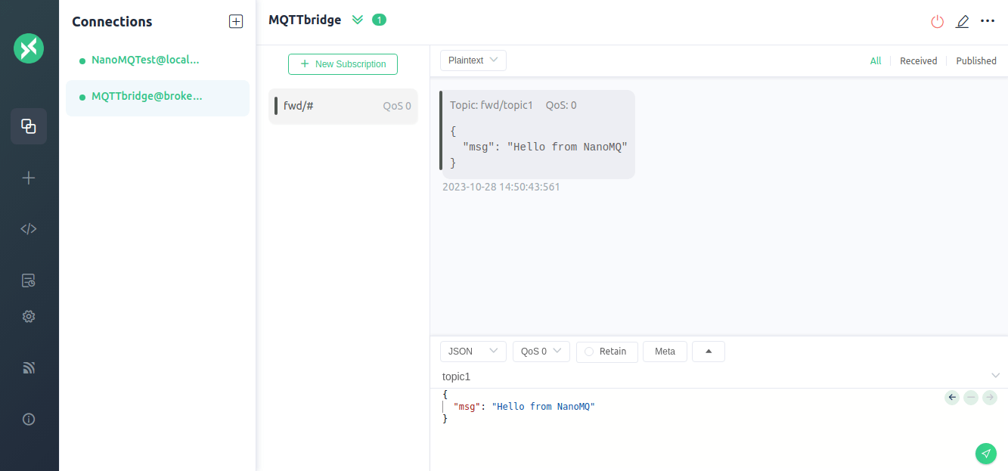This screenshot has width=1008, height=471.
Task: Open the Plaintext format dropdown
Action: (x=473, y=60)
